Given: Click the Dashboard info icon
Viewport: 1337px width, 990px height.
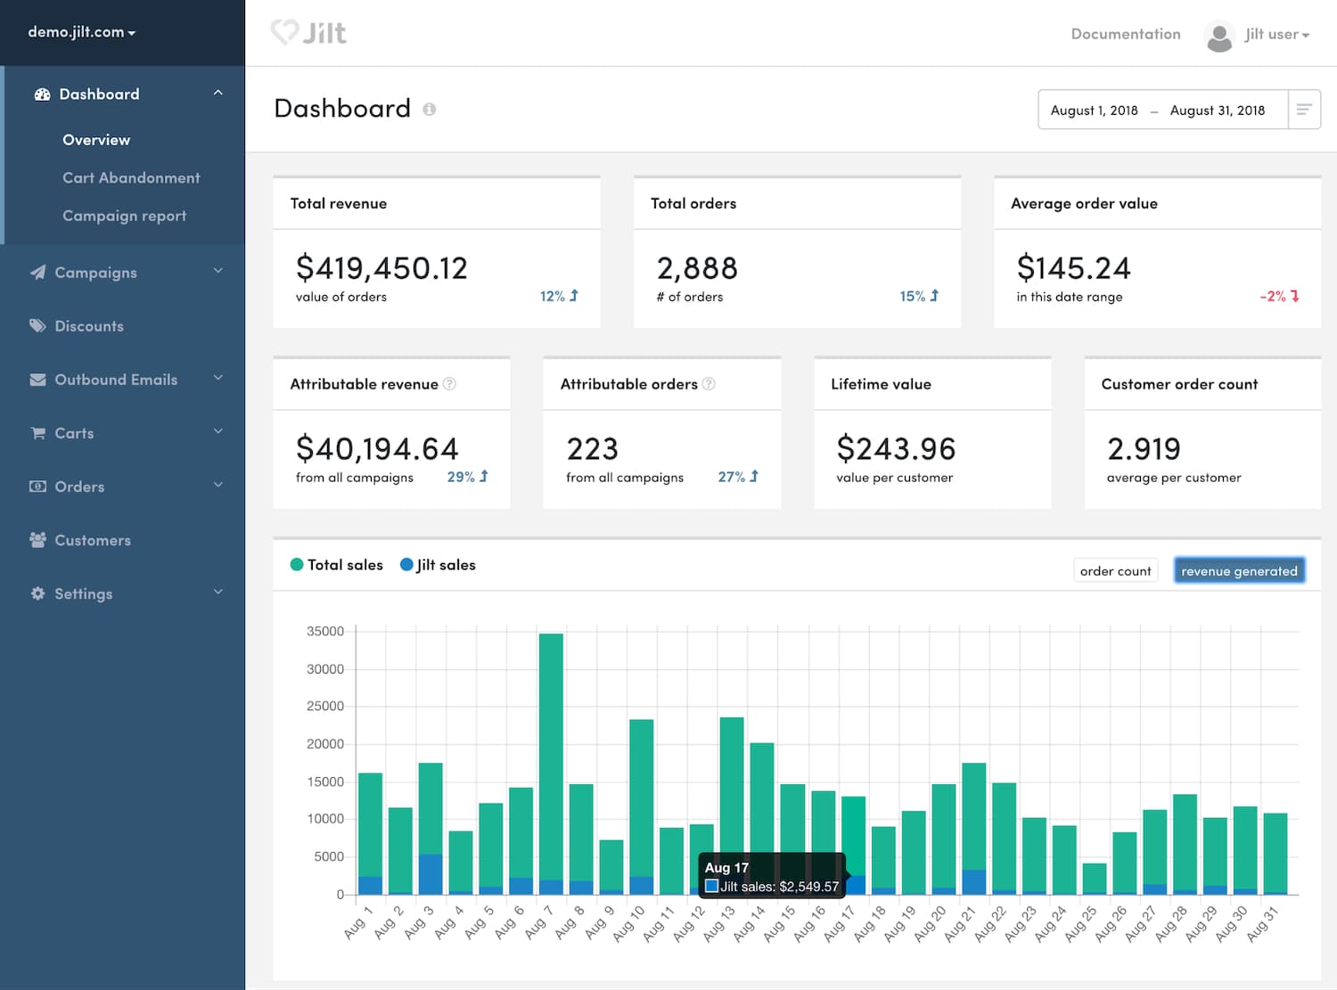Looking at the screenshot, I should coord(429,110).
